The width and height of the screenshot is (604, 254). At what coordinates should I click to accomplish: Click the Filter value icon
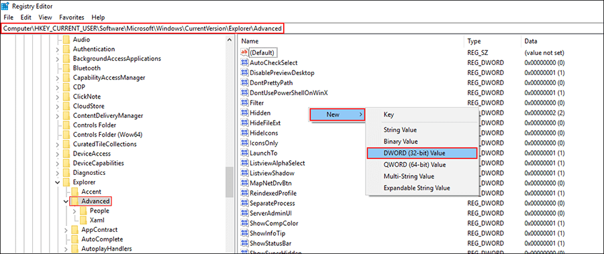pos(244,103)
